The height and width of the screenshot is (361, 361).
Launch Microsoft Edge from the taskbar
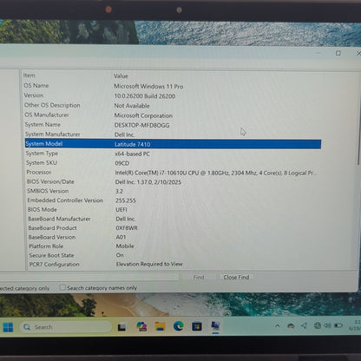tap(178, 326)
